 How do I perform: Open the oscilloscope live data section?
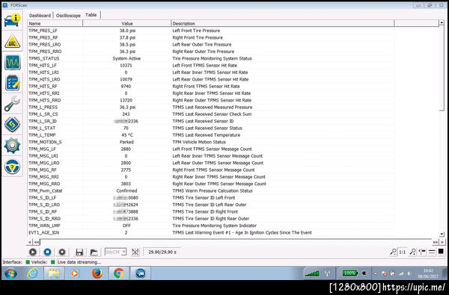pos(12,62)
